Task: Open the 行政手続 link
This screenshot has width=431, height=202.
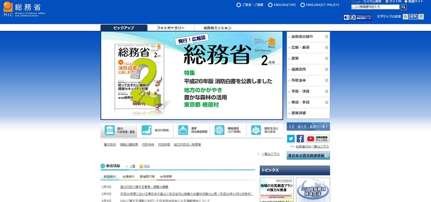Action: (148, 145)
